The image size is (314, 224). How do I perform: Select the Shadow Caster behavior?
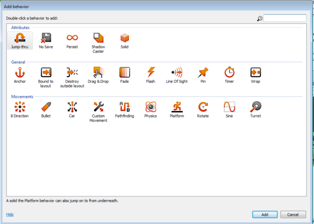point(98,43)
